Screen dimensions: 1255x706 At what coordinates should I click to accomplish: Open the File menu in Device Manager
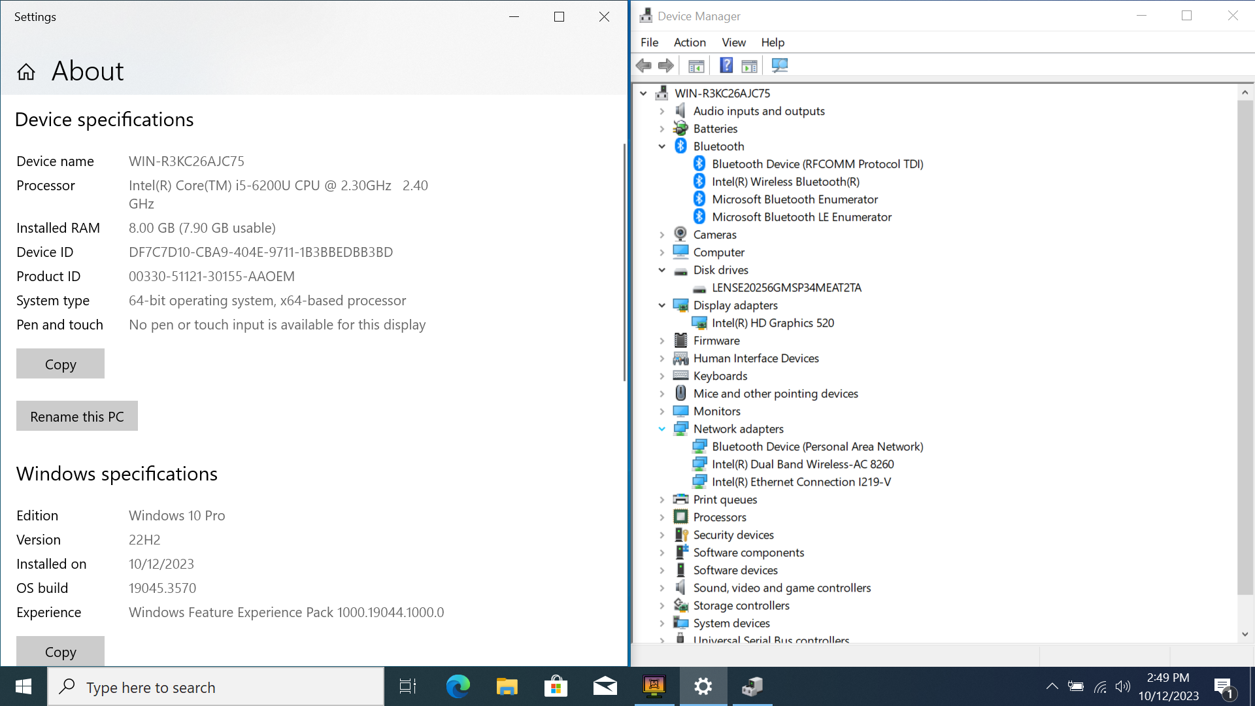point(649,42)
